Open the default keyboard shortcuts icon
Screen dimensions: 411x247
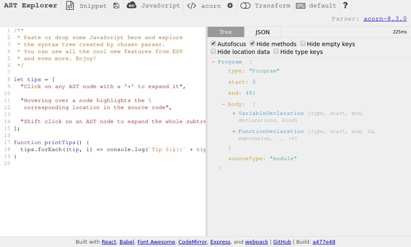pyautogui.click(x=301, y=6)
